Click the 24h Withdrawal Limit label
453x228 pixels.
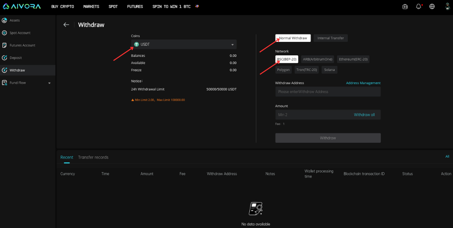pyautogui.click(x=148, y=89)
